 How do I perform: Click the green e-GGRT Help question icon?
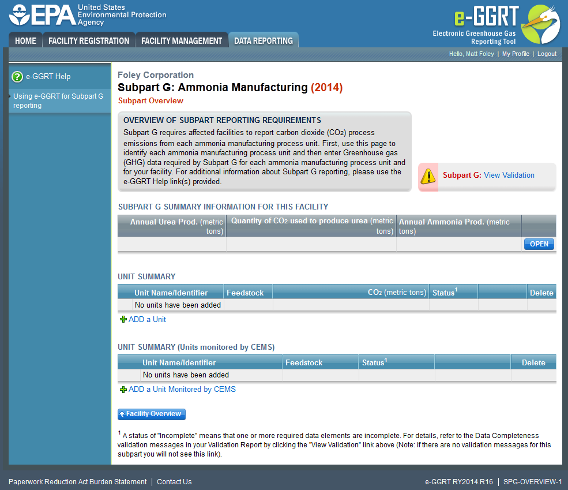pos(17,77)
